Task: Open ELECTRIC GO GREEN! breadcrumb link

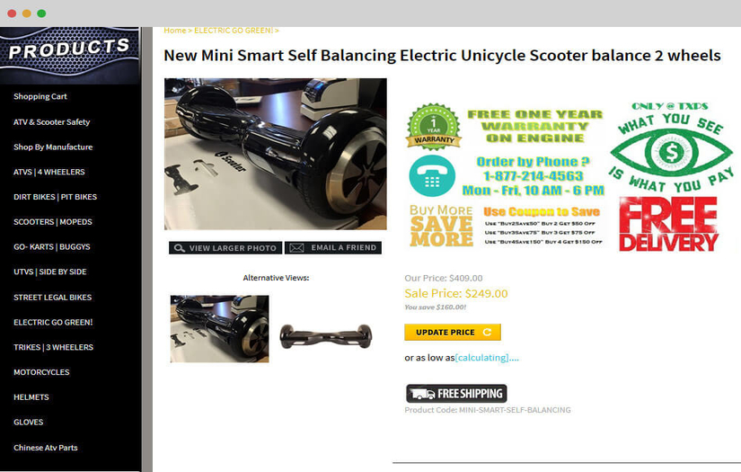Action: [x=234, y=31]
